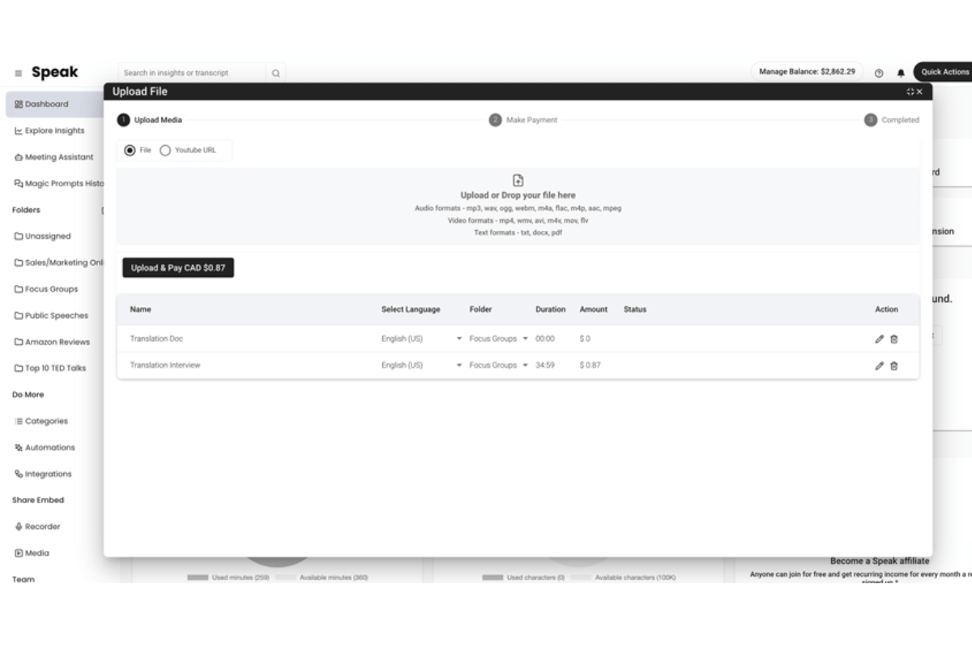
Task: Open folder dropdown for Translation Doc
Action: click(525, 339)
